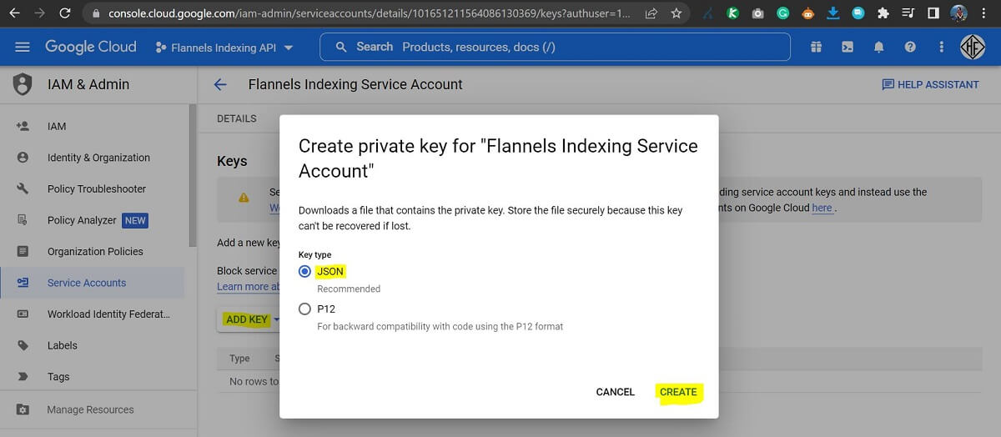1001x437 pixels.
Task: Open the blue download extension
Action: [x=832, y=13]
